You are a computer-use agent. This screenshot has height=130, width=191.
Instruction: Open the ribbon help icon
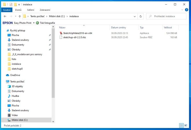click(x=186, y=10)
